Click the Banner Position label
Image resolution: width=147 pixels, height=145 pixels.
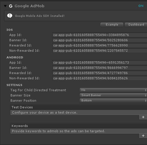pyautogui.click(x=23, y=101)
